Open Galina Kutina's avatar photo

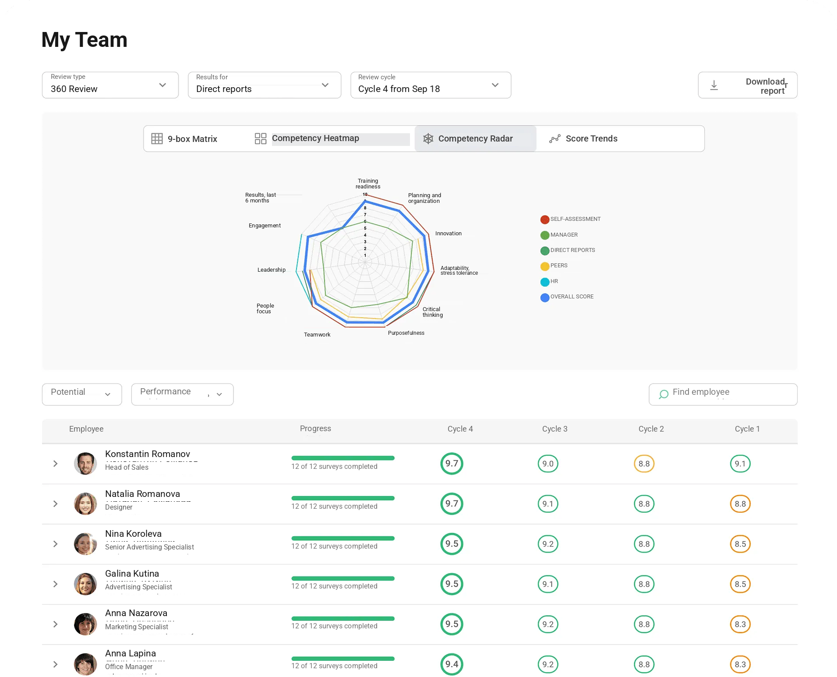[x=85, y=584]
